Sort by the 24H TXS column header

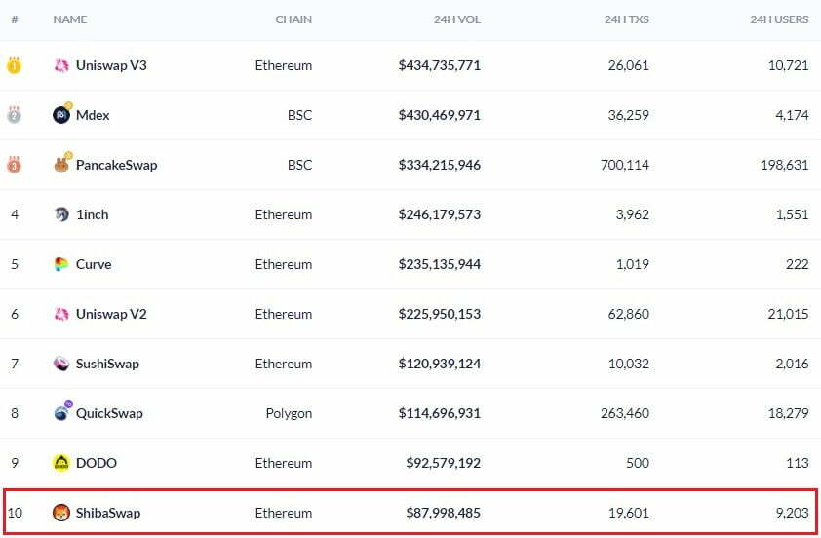[x=628, y=19]
